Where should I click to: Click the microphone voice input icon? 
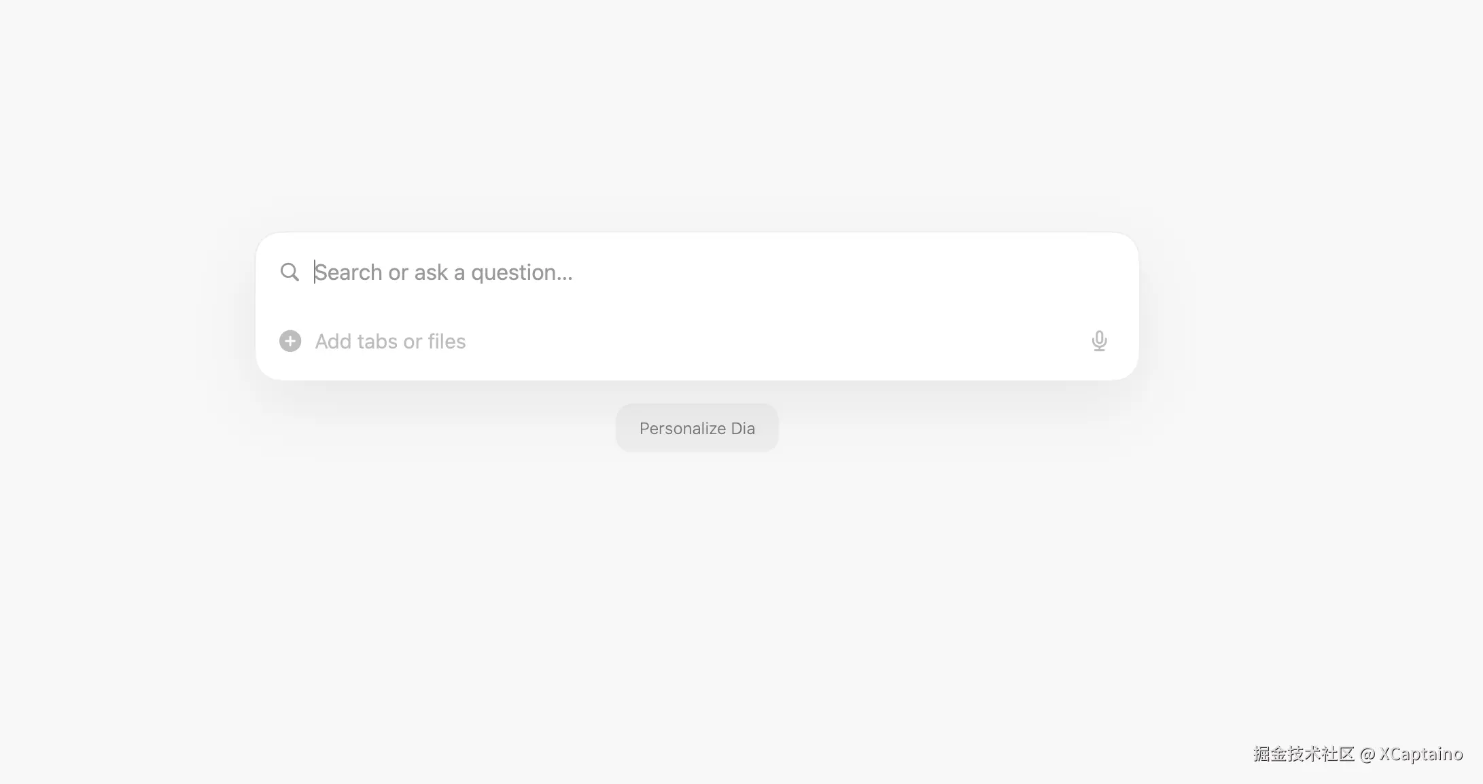(1099, 340)
